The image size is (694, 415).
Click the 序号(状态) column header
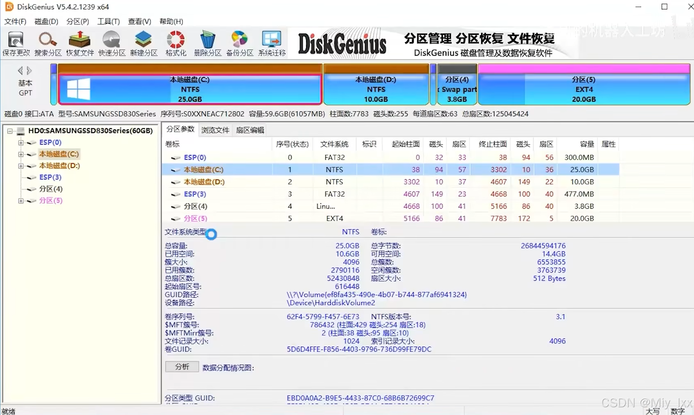click(x=292, y=144)
